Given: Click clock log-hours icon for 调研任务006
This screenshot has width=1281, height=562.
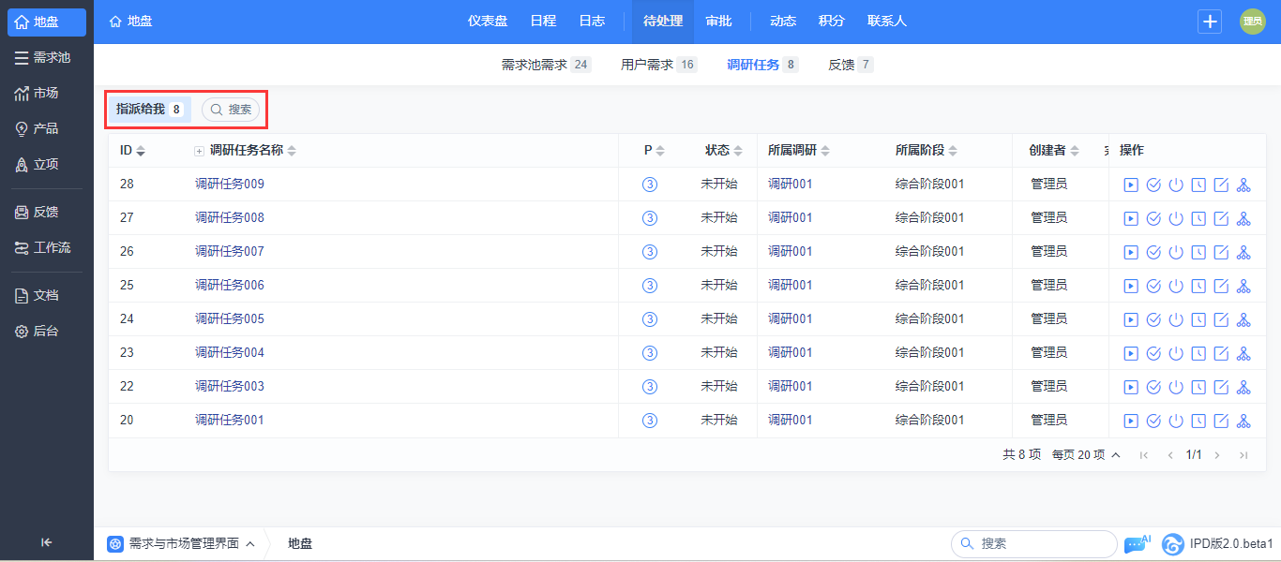Looking at the screenshot, I should 1198,286.
